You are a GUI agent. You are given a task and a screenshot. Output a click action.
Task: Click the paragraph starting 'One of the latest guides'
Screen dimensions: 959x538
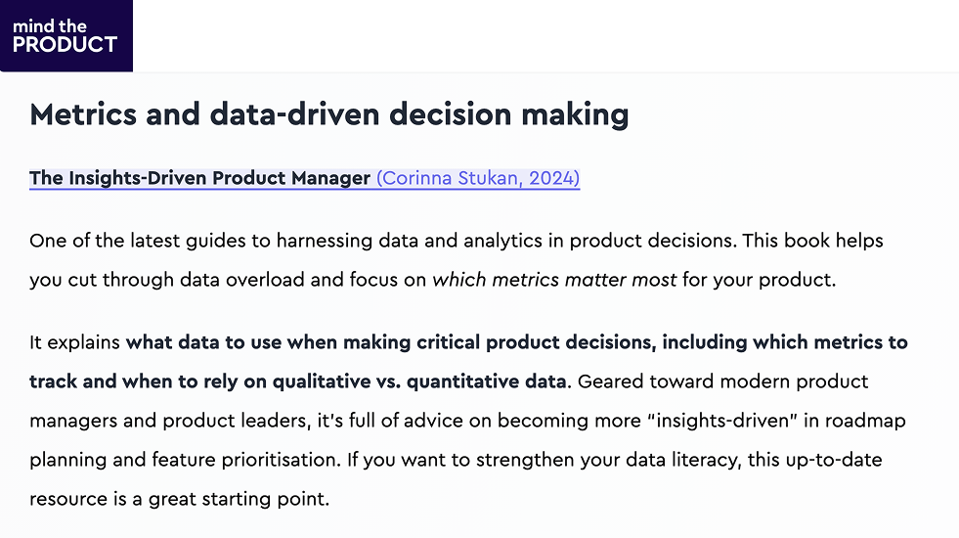[x=457, y=260]
